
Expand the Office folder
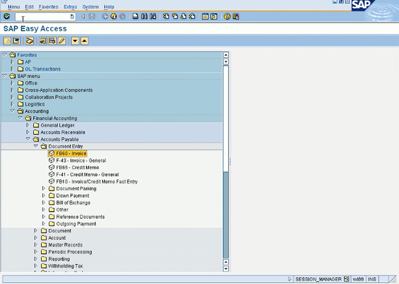point(12,83)
